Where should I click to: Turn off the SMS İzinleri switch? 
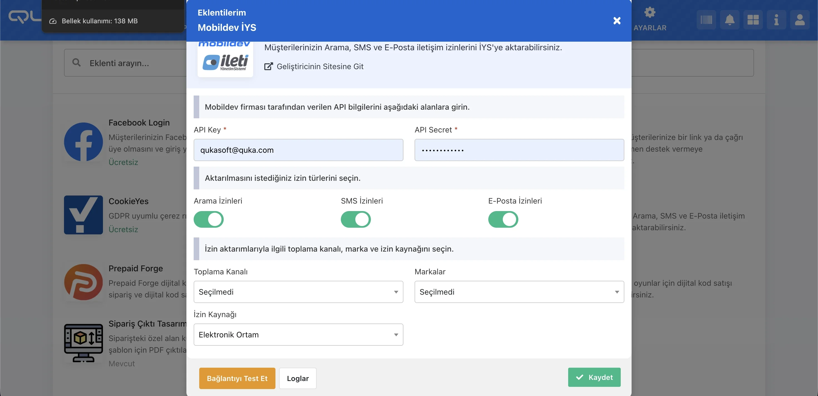pyautogui.click(x=355, y=219)
